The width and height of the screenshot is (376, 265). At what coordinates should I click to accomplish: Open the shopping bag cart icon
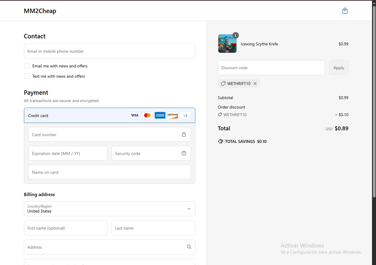coord(345,11)
